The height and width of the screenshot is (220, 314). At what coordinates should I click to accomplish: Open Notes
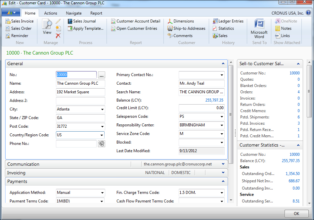(x=283, y=28)
